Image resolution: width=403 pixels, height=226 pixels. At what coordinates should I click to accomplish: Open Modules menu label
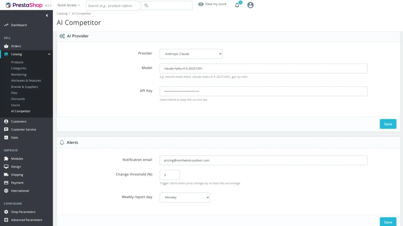(x=17, y=159)
